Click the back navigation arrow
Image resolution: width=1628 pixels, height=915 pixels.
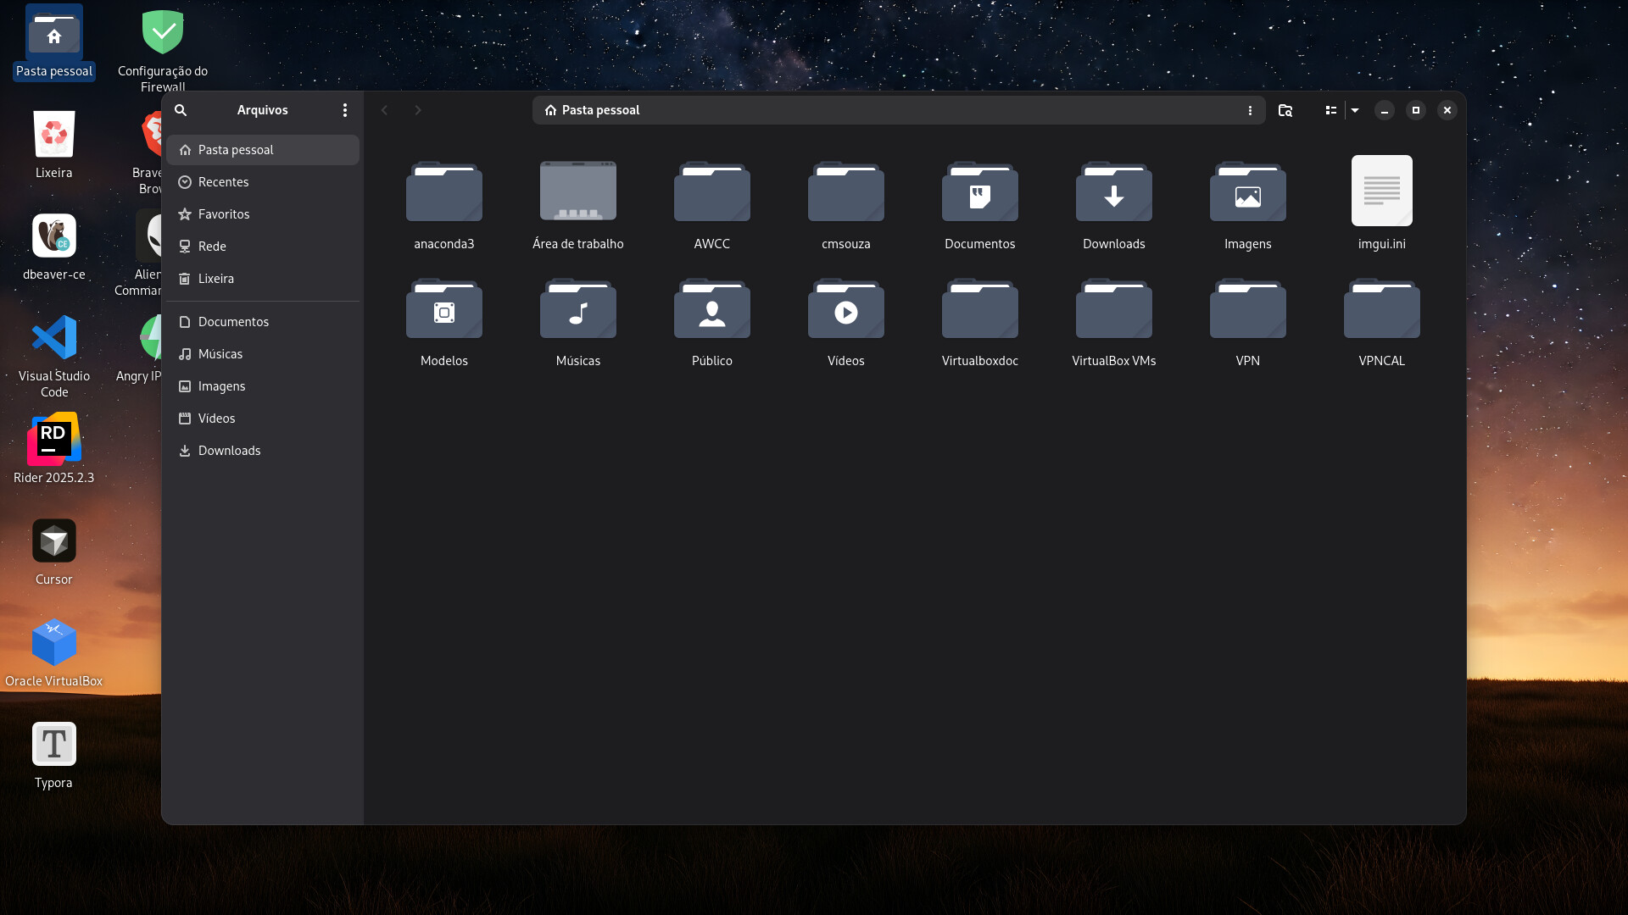point(384,110)
